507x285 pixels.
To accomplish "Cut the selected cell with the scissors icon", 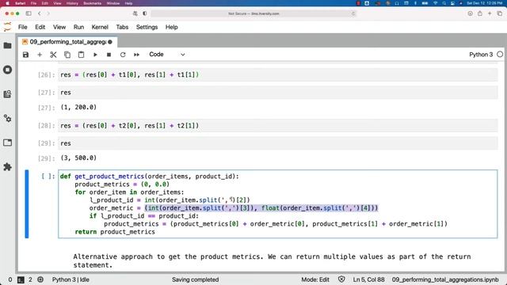I will [x=53, y=55].
